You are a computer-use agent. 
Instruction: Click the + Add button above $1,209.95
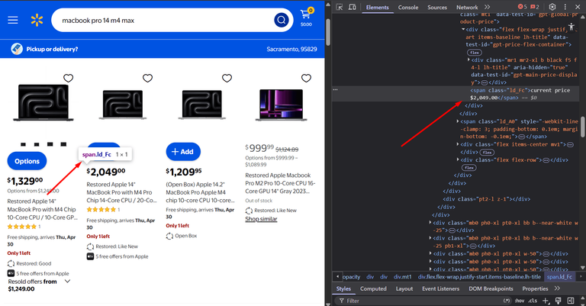coord(183,152)
